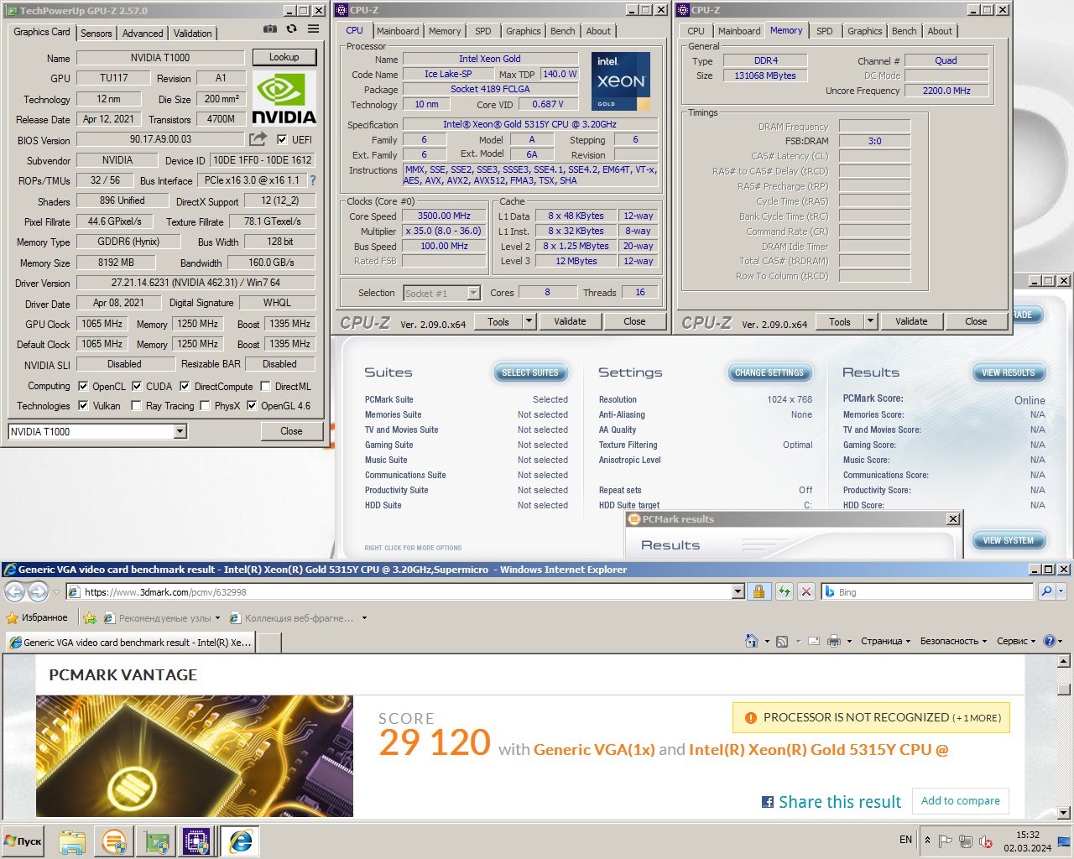Click the IE refresh page icon

point(784,591)
